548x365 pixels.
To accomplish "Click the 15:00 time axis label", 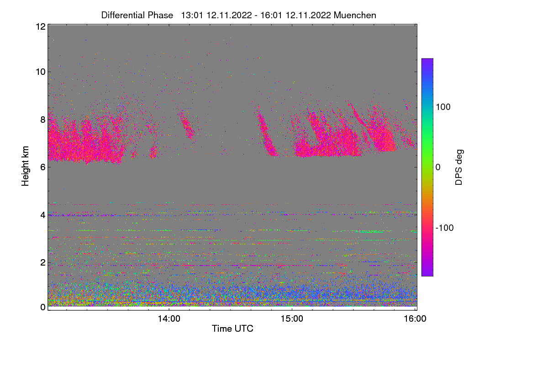I will [x=292, y=319].
